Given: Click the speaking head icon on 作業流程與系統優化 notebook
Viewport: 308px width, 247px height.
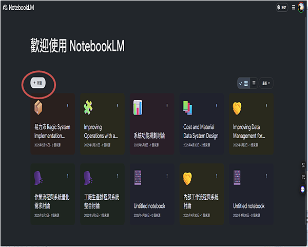Looking at the screenshot, I should [x=38, y=178].
